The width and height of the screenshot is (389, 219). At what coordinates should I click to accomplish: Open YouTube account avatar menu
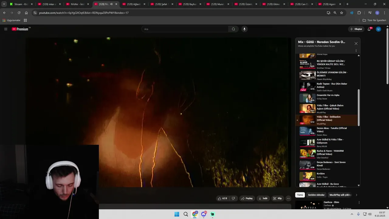tap(378, 29)
